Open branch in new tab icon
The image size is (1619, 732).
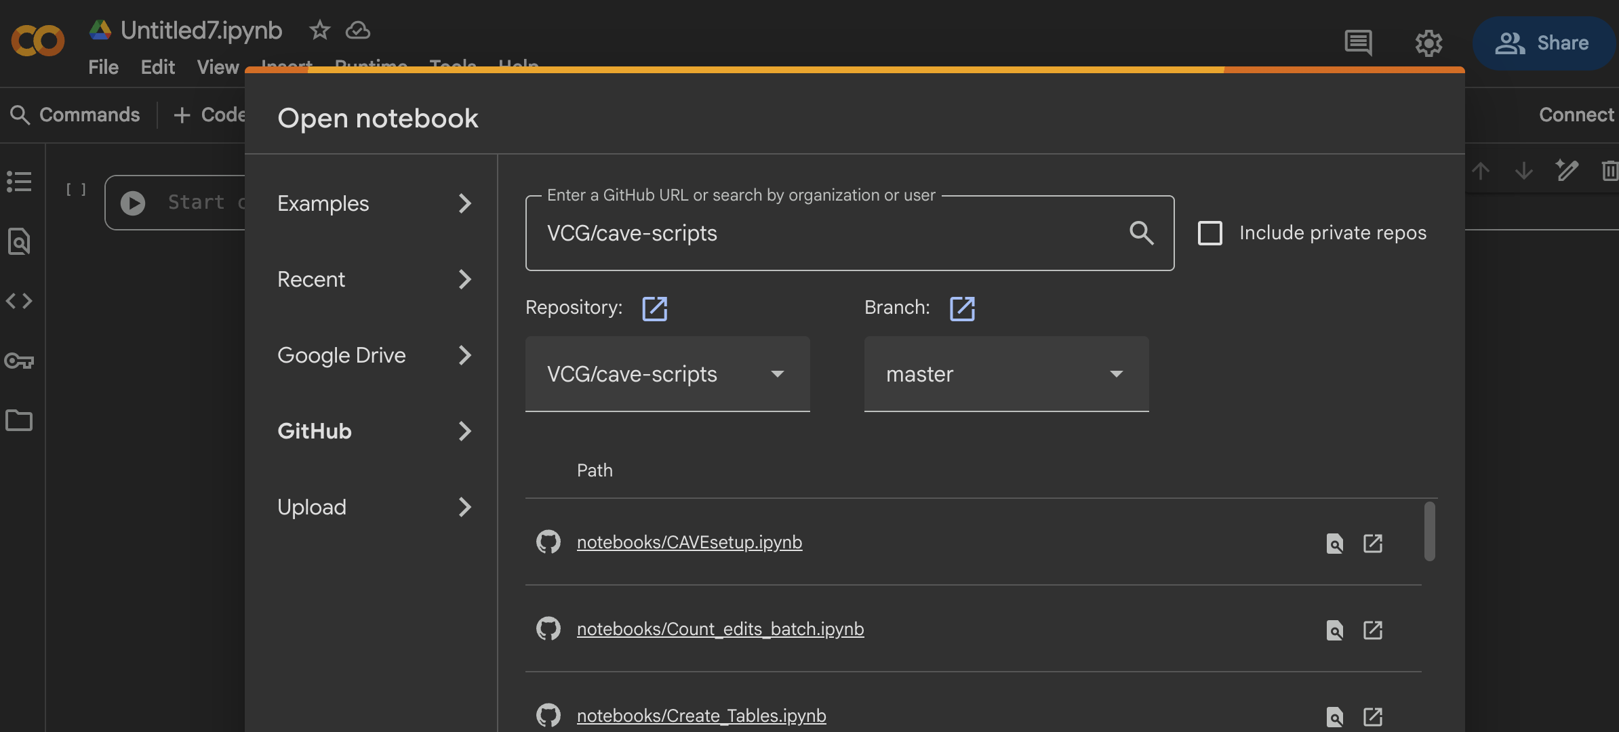961,308
